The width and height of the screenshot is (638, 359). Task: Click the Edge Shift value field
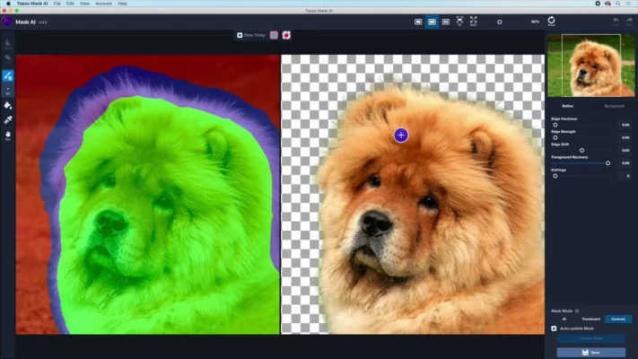pyautogui.click(x=625, y=150)
